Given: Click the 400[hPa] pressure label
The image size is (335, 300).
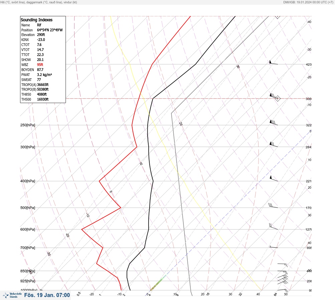Looking at the screenshot, I should tap(28, 181).
